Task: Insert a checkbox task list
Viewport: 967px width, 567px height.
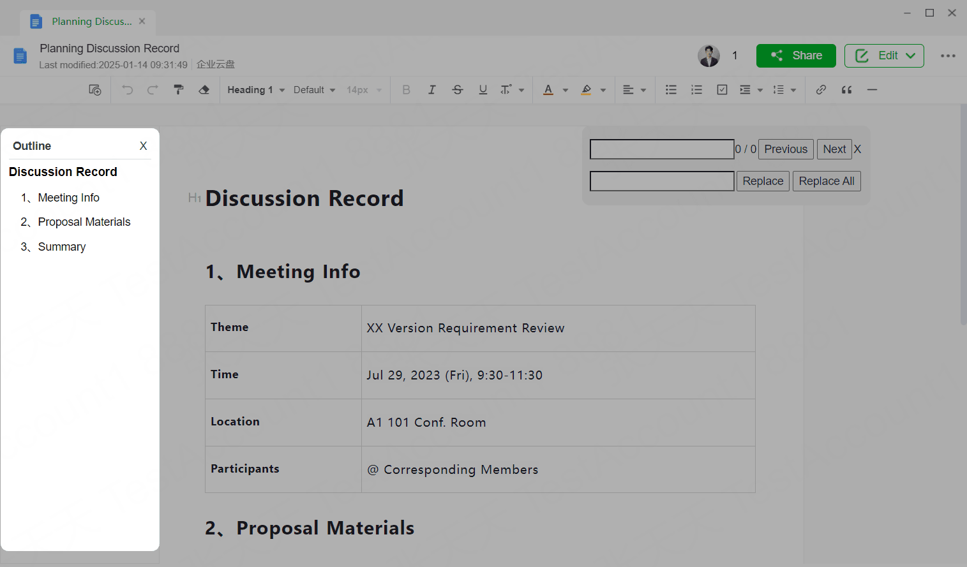Action: [x=722, y=90]
